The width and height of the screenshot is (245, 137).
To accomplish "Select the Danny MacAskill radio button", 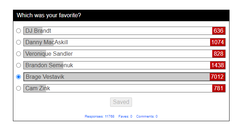I will pos(18,42).
